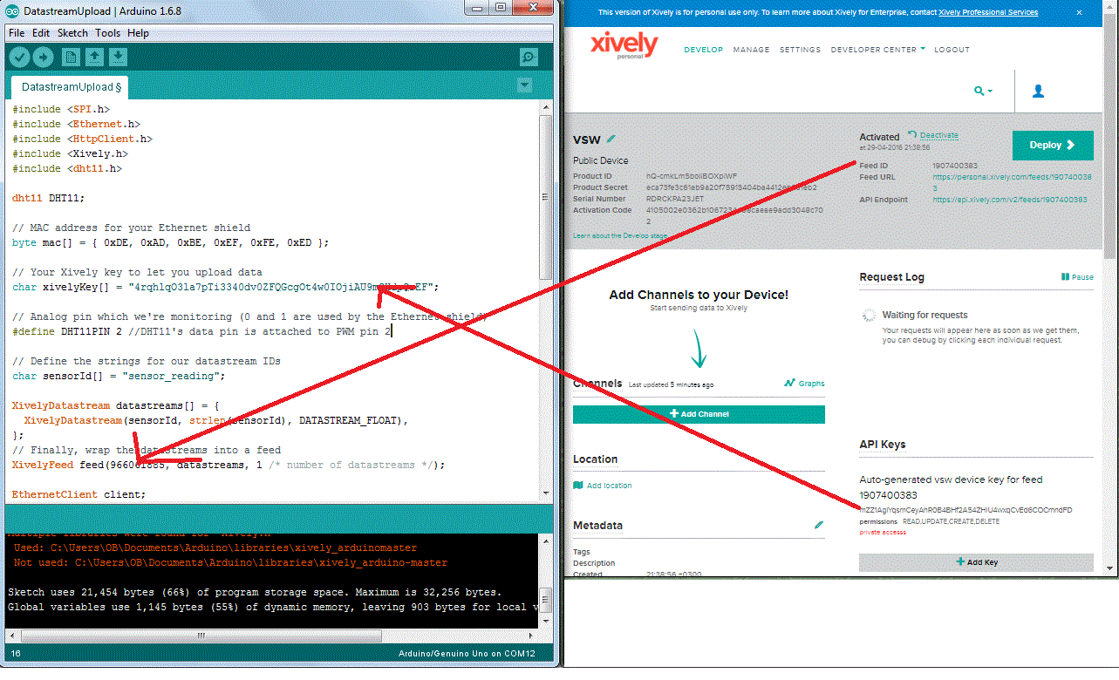The height and width of the screenshot is (680, 1119).
Task: Click the Add location link
Action: click(x=603, y=486)
